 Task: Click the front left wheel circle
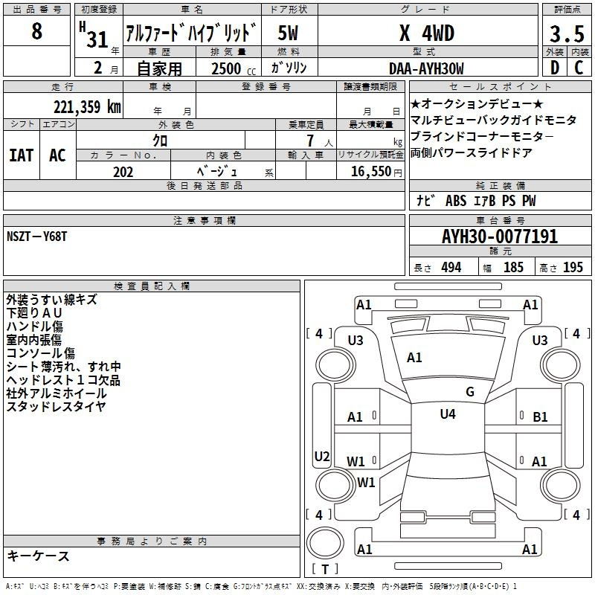[x=335, y=364]
